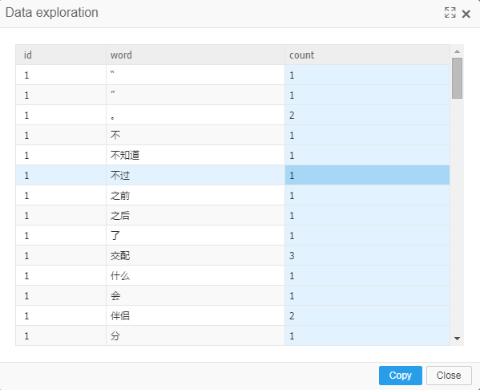Select the id column header
This screenshot has width=480, height=390.
(x=61, y=55)
